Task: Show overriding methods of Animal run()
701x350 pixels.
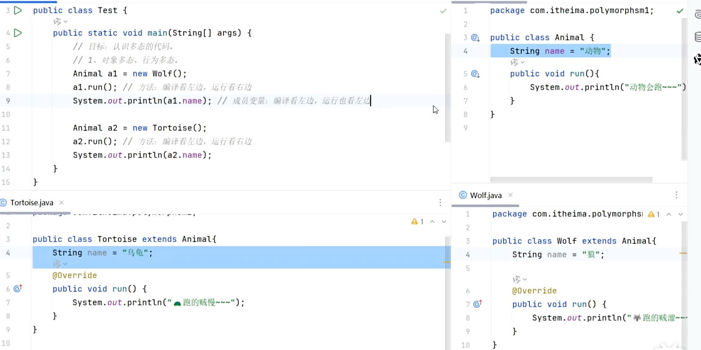Action: pyautogui.click(x=475, y=74)
